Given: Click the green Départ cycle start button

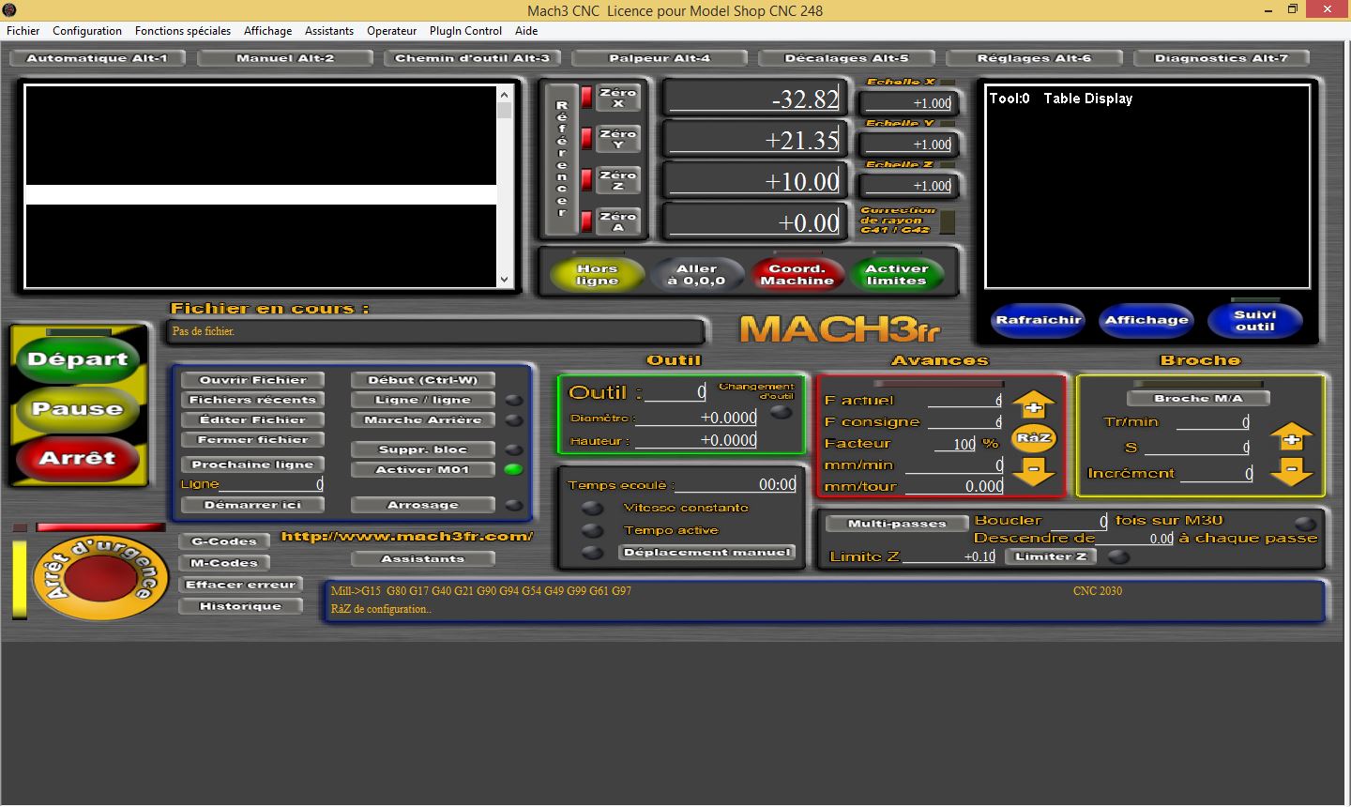Looking at the screenshot, I should [x=78, y=359].
